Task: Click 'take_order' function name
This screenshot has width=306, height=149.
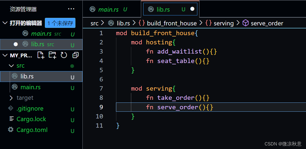Action: 176,98
